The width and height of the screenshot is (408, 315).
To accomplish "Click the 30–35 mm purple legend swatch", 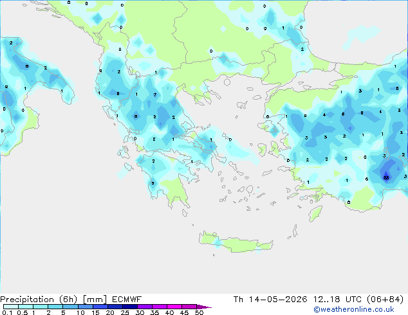I will pos(145,307).
